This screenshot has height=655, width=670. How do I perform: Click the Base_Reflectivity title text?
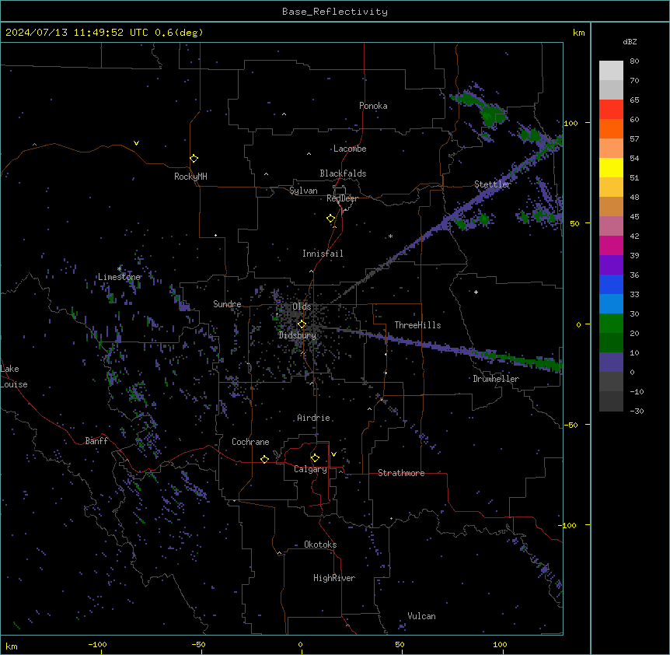(x=335, y=12)
